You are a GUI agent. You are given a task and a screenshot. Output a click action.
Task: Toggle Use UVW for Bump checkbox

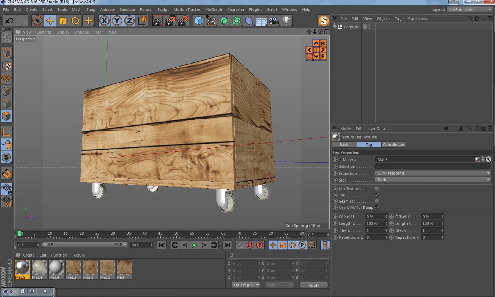click(377, 208)
